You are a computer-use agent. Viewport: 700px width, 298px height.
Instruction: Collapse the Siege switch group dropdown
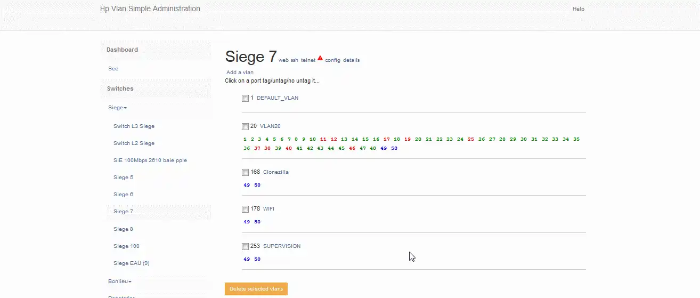tap(117, 108)
